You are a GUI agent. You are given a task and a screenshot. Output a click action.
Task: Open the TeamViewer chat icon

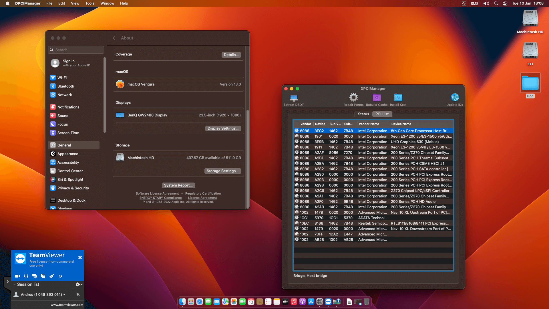point(35,276)
